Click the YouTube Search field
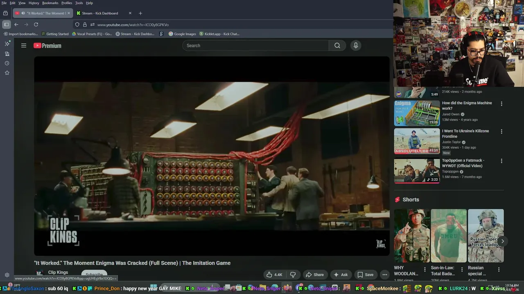This screenshot has width=524, height=294. (x=255, y=45)
